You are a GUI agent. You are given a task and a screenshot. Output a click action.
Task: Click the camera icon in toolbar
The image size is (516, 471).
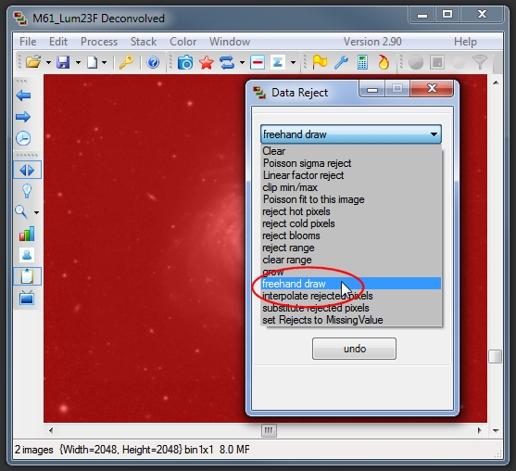[x=185, y=62]
